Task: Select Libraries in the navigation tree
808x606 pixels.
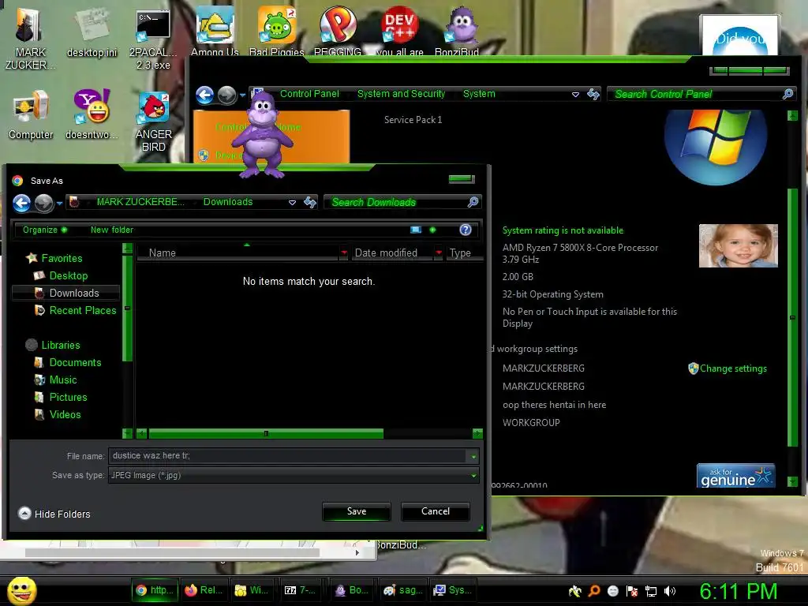Action: point(53,345)
